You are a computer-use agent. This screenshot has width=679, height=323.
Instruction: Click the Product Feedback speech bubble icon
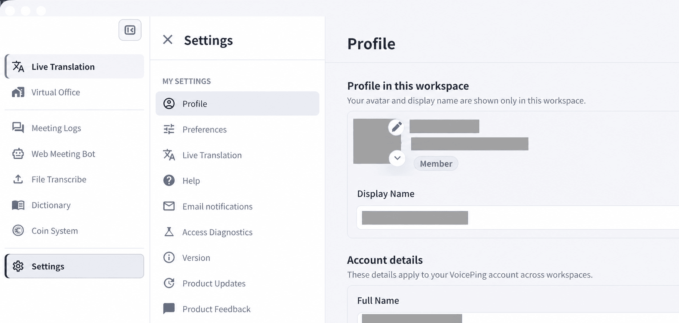169,308
